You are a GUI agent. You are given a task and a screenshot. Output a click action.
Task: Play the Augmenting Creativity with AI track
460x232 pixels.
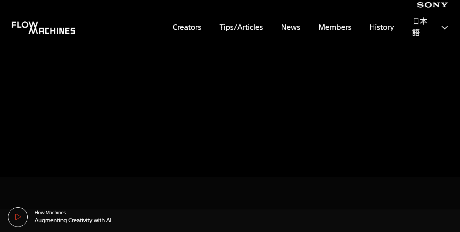point(18,217)
